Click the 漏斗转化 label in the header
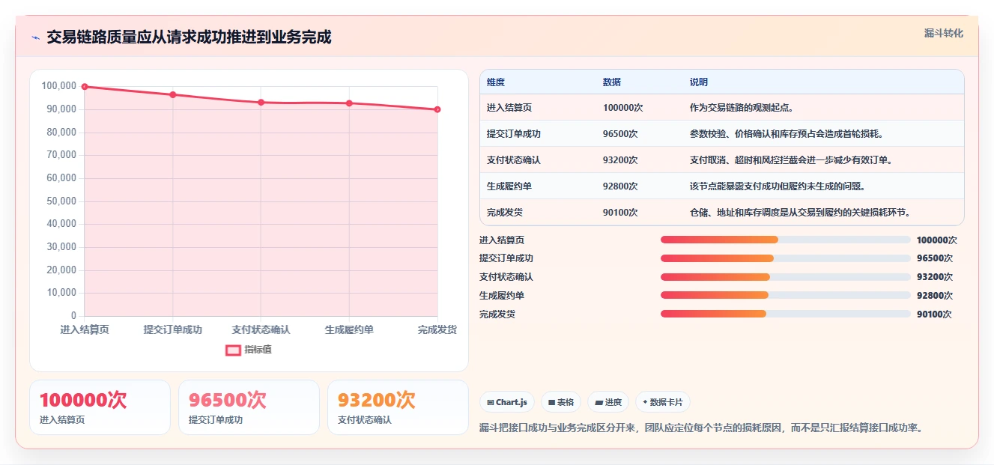Viewport: 994px width, 465px height. coord(943,34)
